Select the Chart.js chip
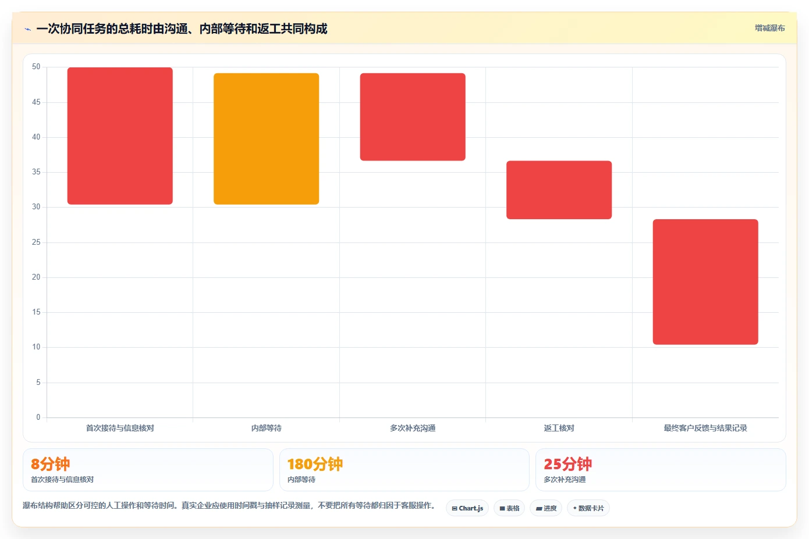809x539 pixels. click(x=467, y=508)
